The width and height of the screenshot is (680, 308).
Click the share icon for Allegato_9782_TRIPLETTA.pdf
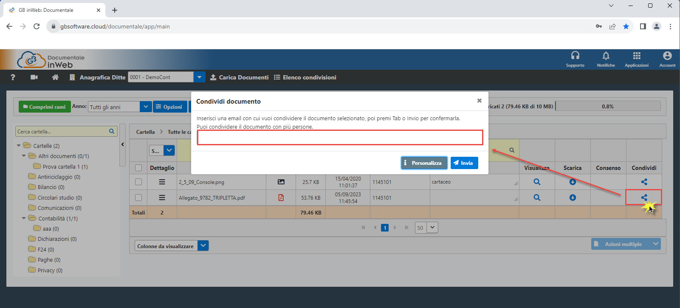[x=644, y=198]
